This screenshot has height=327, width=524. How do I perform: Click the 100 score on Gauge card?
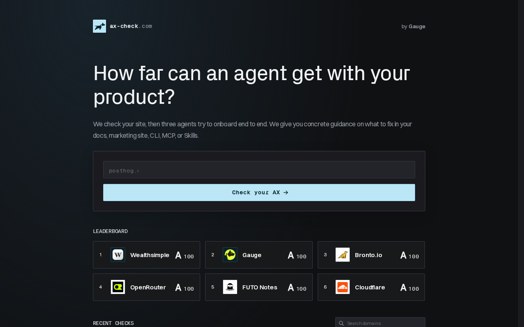[301, 257]
